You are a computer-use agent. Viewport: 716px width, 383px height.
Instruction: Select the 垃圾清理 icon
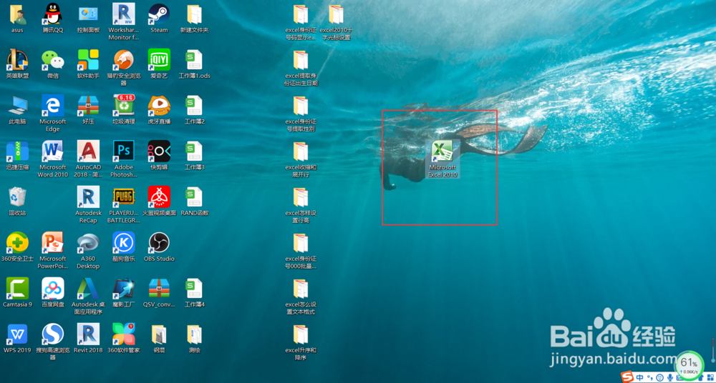(x=123, y=109)
